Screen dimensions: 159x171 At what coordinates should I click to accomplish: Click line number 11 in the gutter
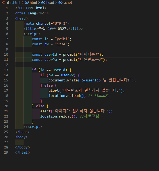6,60
